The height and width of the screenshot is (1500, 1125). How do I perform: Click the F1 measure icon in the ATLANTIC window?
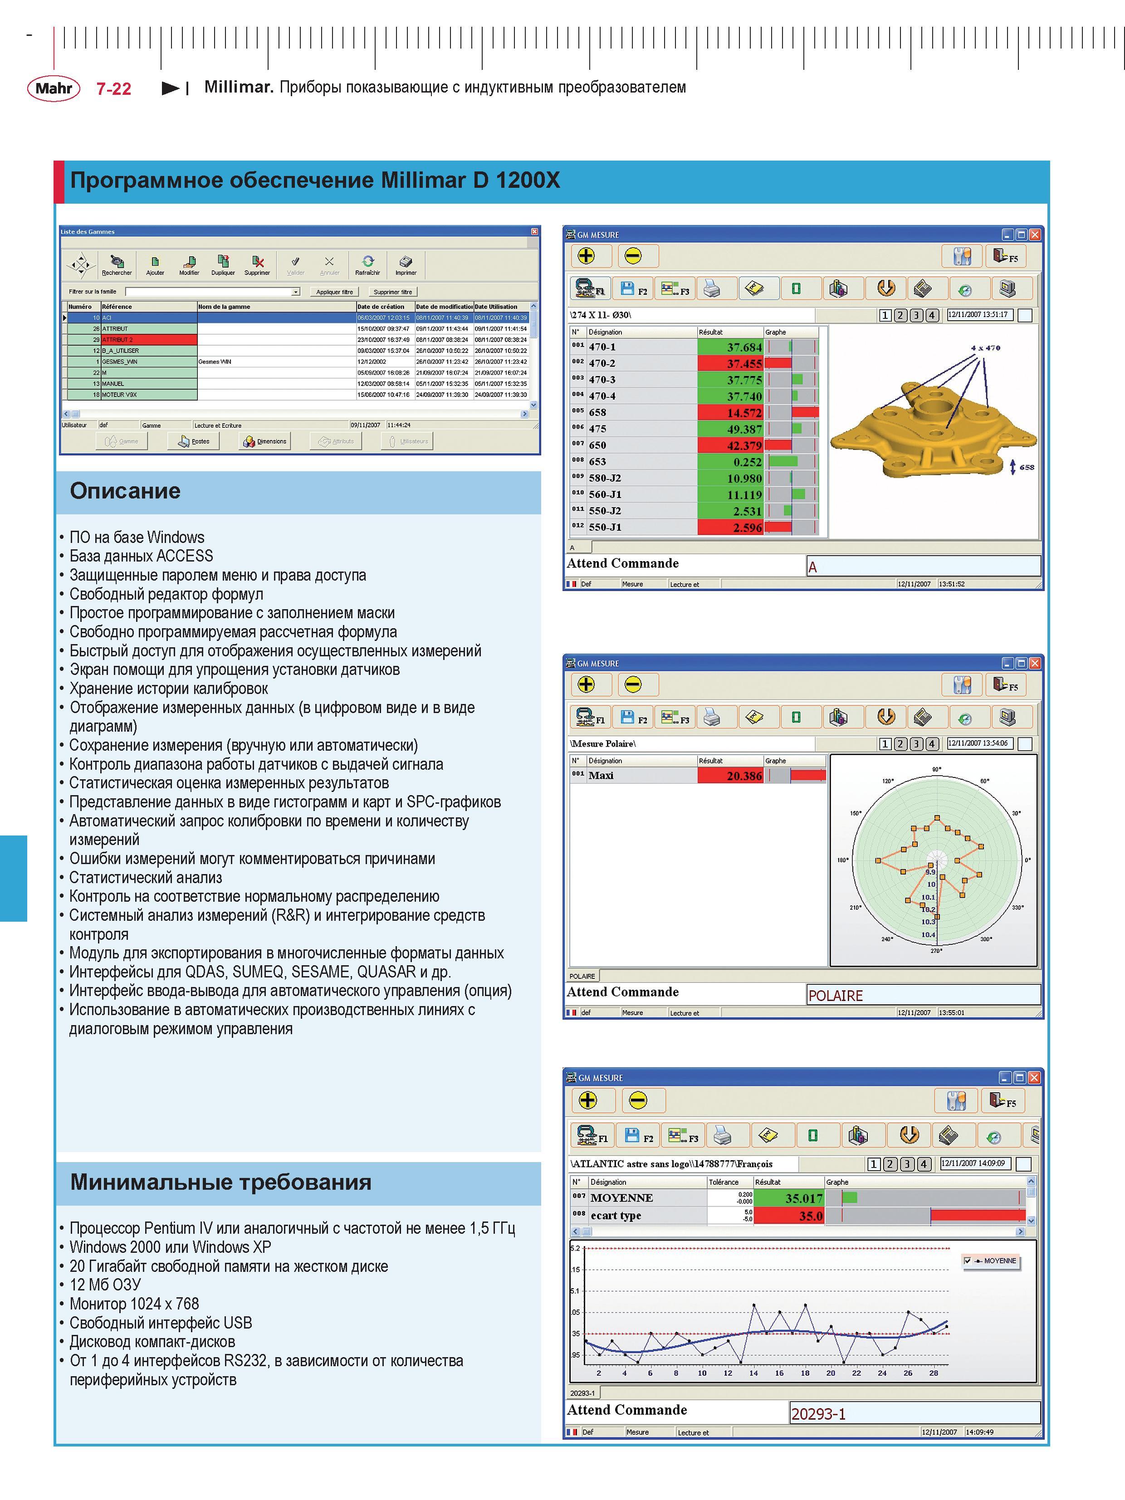[x=592, y=1135]
